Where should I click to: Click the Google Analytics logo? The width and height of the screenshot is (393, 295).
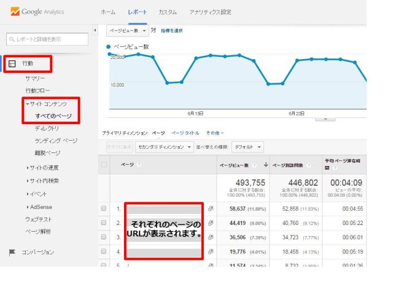37,12
